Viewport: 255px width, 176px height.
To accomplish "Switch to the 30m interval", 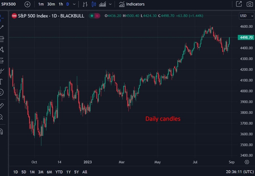I will (51, 4).
